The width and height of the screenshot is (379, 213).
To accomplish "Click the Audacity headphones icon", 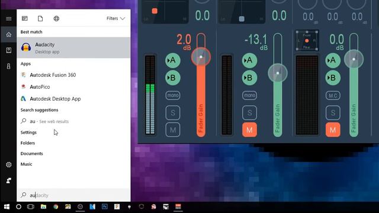I will coord(26,47).
